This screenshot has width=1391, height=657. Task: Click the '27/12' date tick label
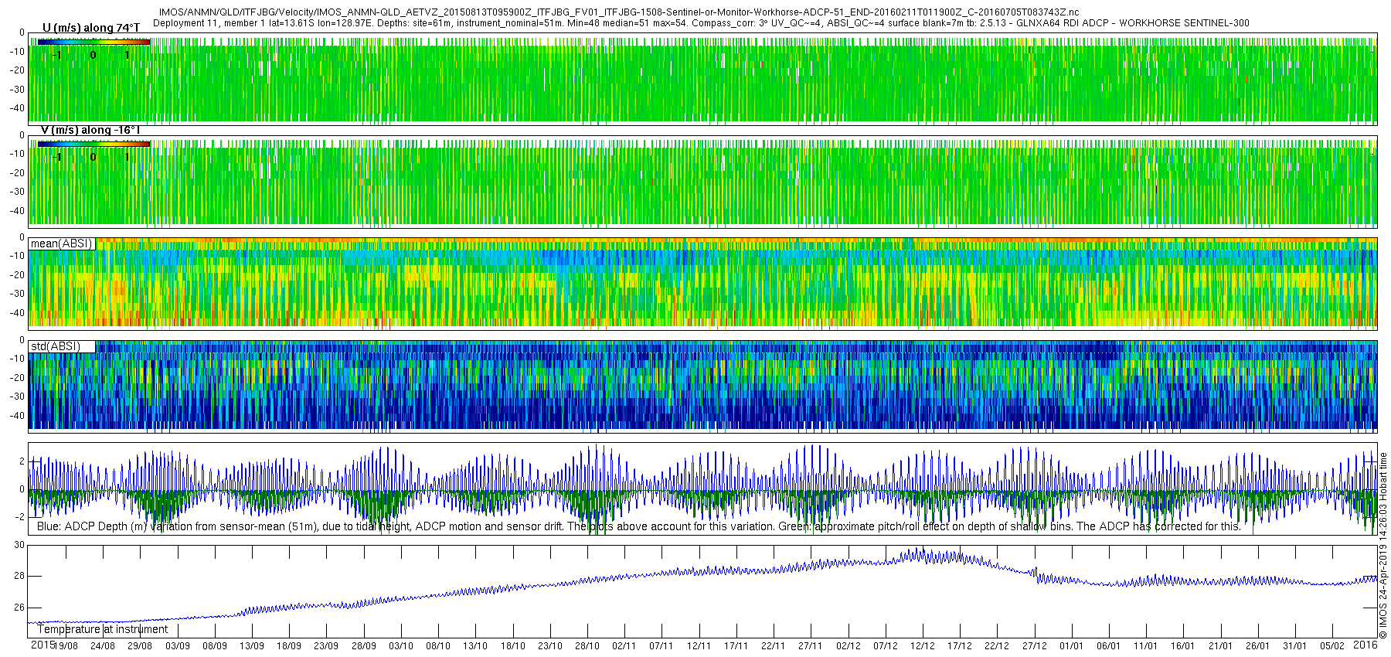1035,646
